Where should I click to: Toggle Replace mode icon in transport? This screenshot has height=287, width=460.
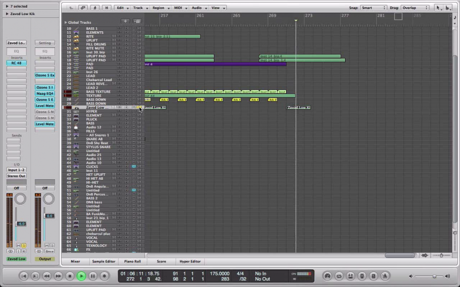click(362, 276)
